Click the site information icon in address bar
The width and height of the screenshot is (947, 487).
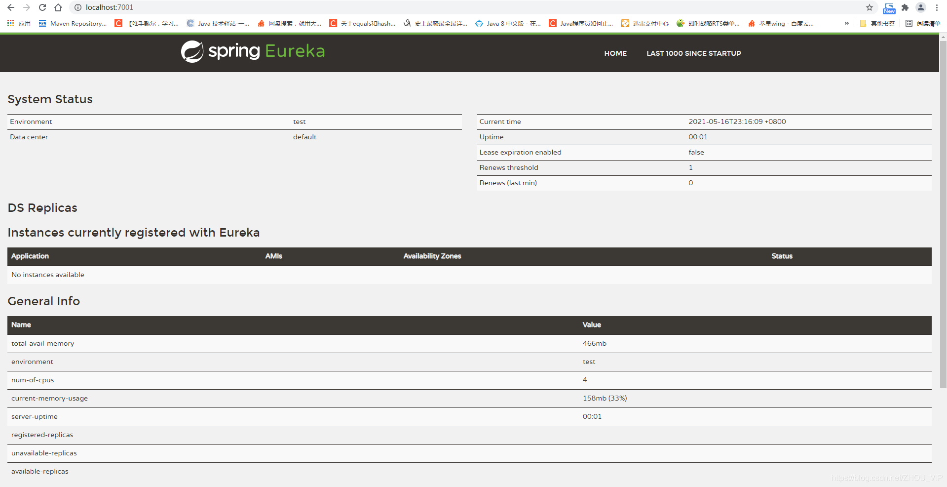(77, 7)
